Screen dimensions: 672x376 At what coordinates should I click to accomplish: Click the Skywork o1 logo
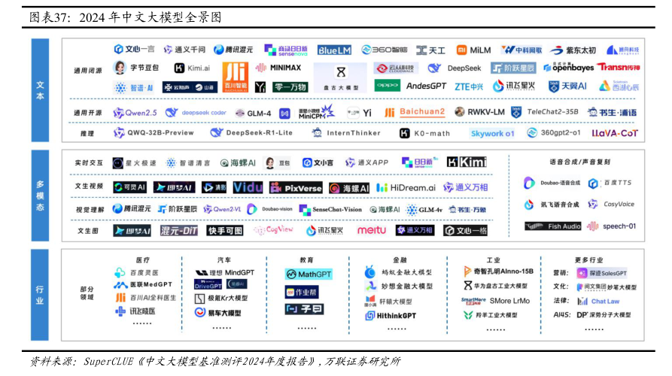pos(492,133)
